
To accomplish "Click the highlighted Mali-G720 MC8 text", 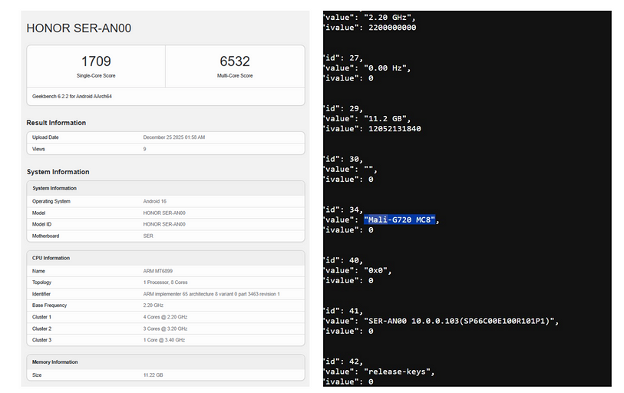I will (x=399, y=220).
